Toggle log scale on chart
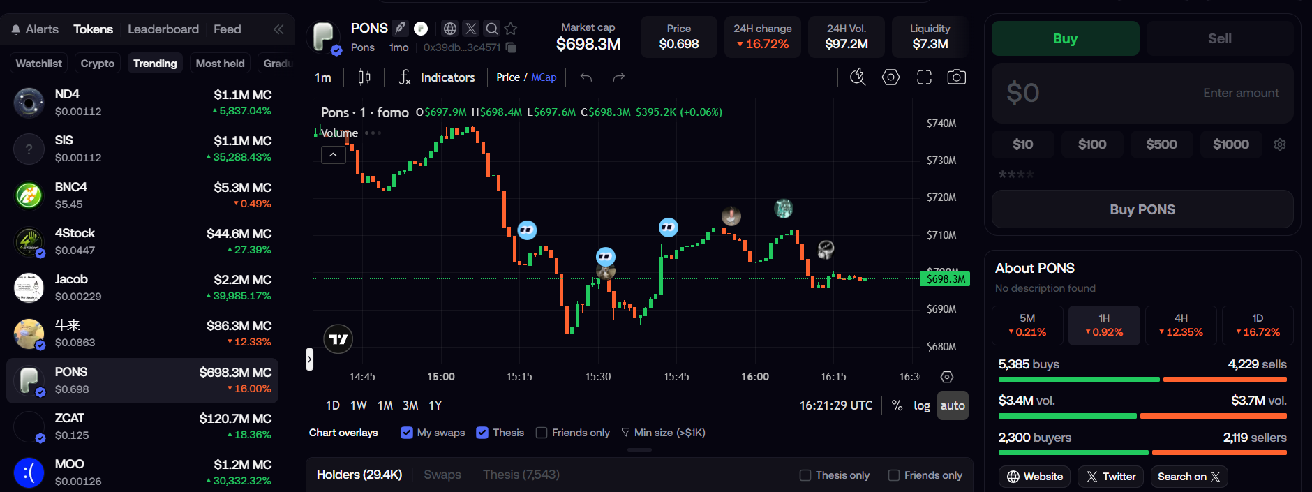1312x492 pixels. (922, 405)
